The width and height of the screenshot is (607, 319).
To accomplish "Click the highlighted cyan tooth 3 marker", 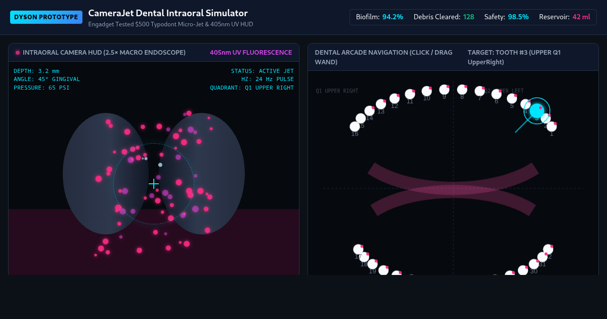I will click(537, 111).
